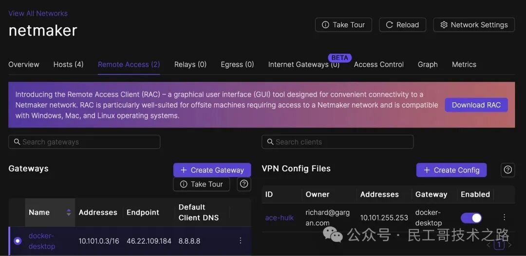
Task: Sort gateways by Name column arrows
Action: 69,212
